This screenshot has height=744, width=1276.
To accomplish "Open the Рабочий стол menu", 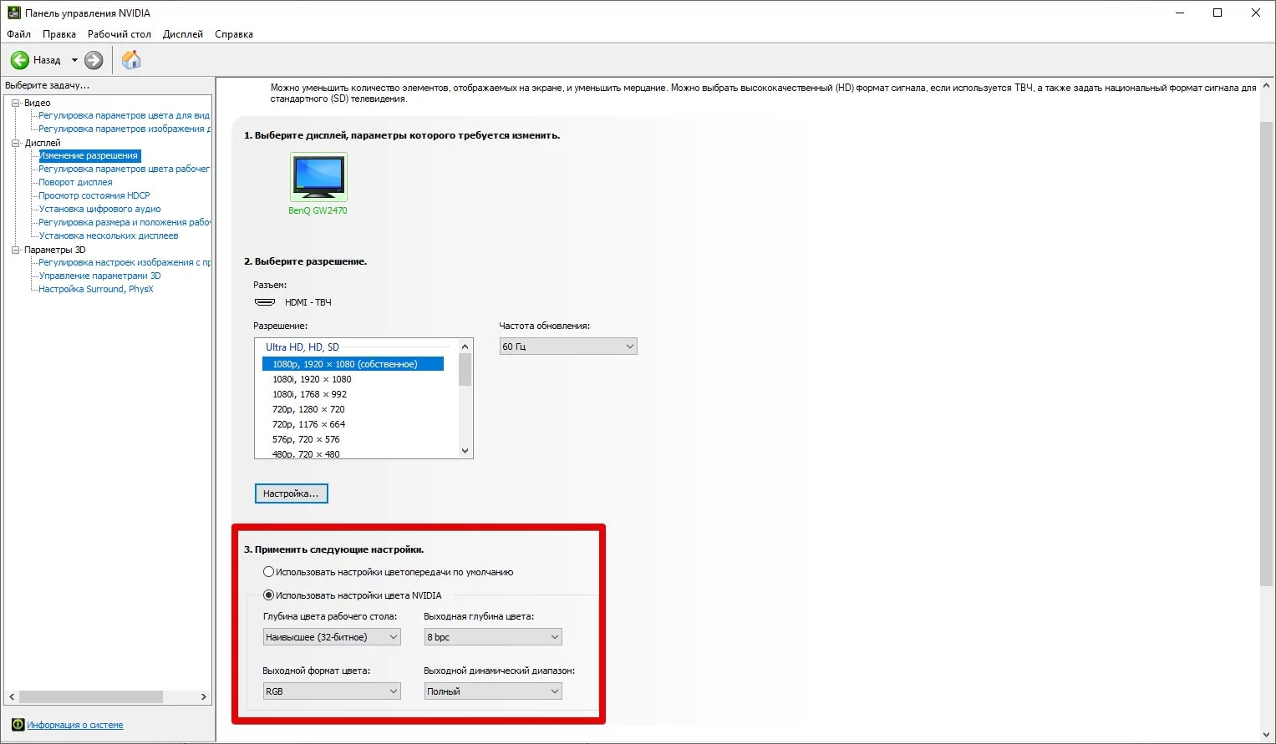I will point(119,34).
